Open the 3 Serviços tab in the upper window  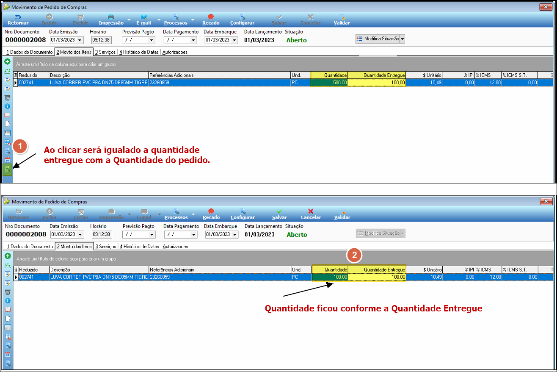click(x=105, y=52)
